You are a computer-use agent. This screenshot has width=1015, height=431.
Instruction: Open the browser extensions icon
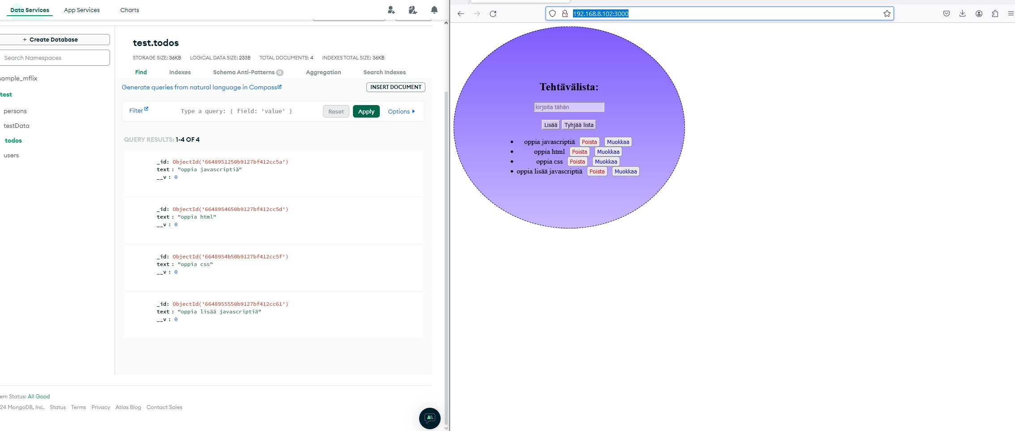(995, 14)
